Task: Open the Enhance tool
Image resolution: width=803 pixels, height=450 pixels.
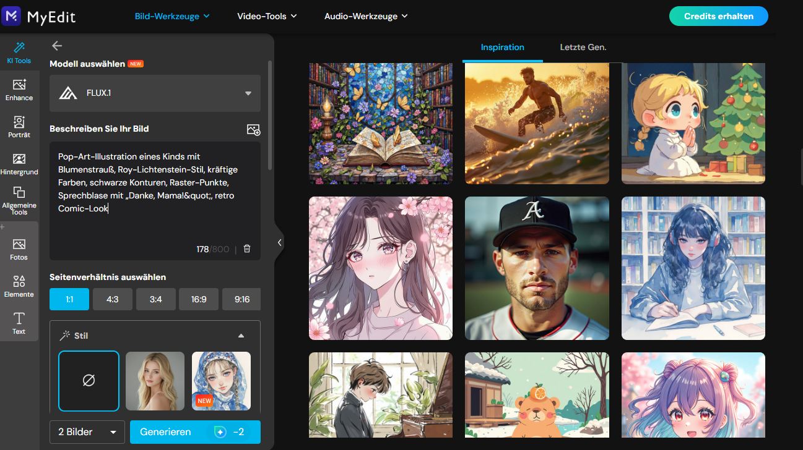Action: click(x=19, y=90)
